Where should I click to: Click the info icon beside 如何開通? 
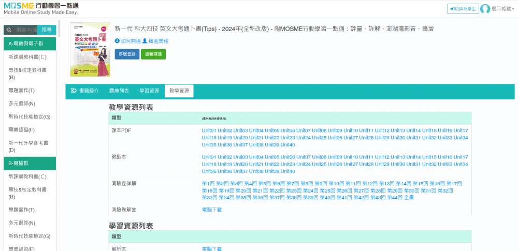pyautogui.click(x=117, y=41)
